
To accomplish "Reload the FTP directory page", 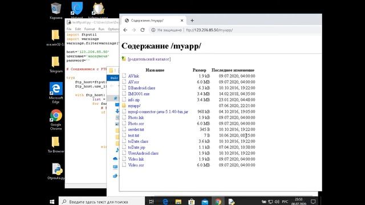I will 143,30.
